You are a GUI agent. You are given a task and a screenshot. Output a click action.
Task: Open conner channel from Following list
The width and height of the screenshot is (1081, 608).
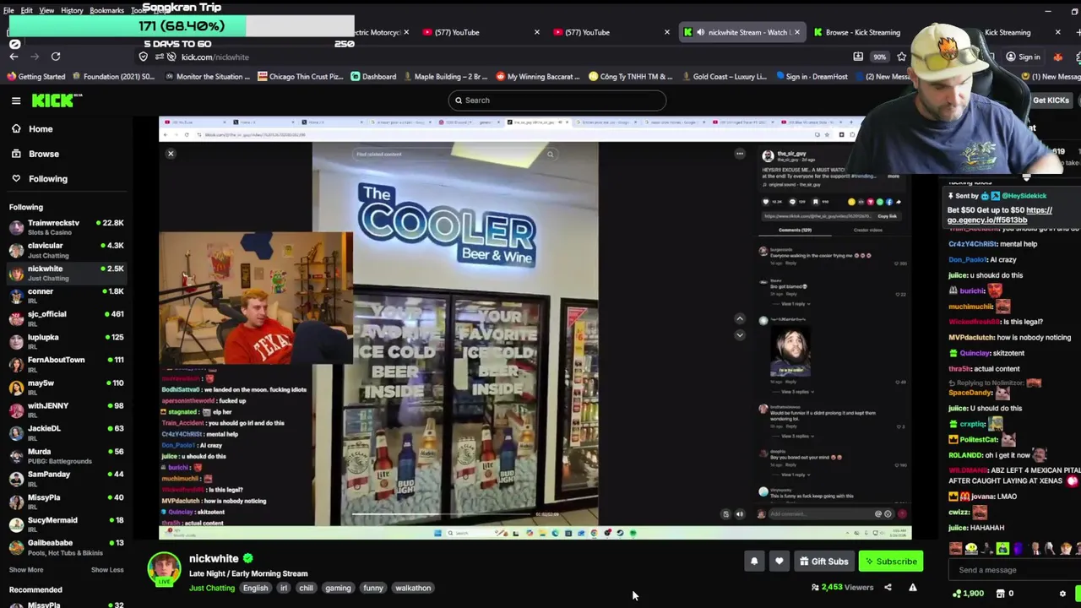[66, 296]
